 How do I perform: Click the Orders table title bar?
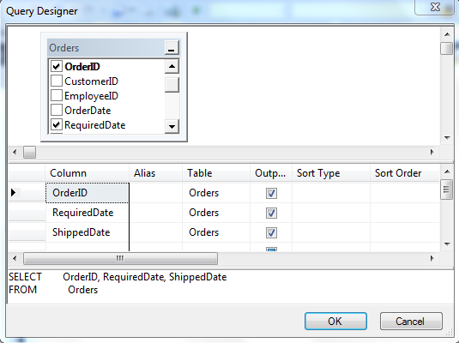click(x=106, y=48)
